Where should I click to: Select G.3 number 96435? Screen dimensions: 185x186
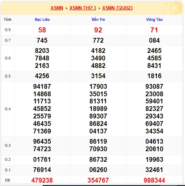42,141
